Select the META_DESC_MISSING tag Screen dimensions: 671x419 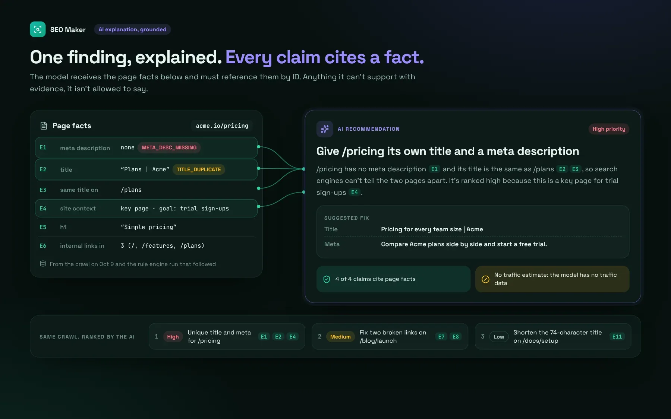(x=169, y=147)
